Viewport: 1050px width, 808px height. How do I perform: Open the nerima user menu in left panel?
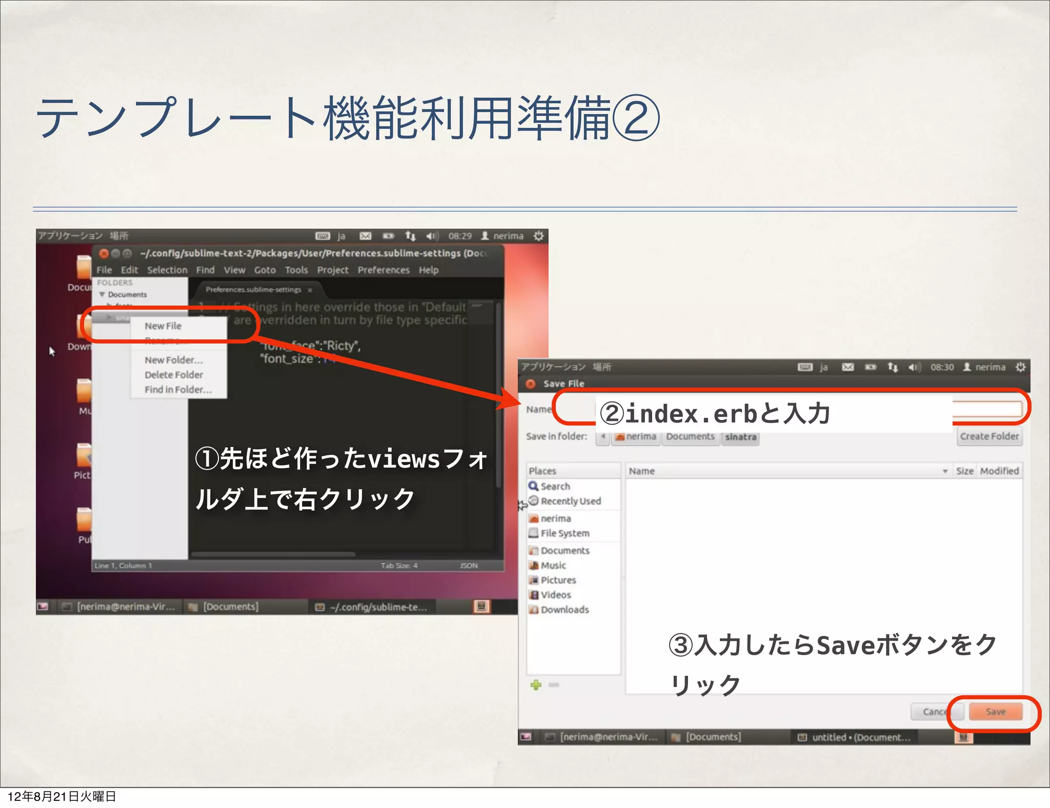click(502, 236)
